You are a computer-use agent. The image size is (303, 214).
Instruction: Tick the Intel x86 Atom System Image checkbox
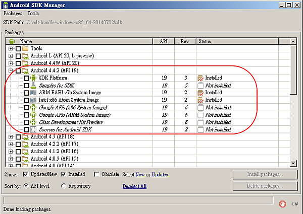26,100
